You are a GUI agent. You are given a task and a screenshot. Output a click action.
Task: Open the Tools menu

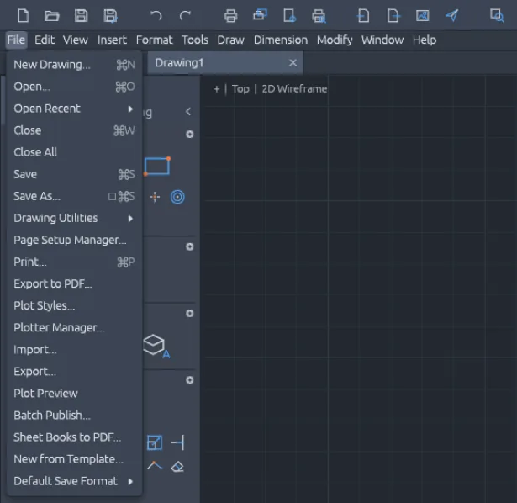pos(195,40)
